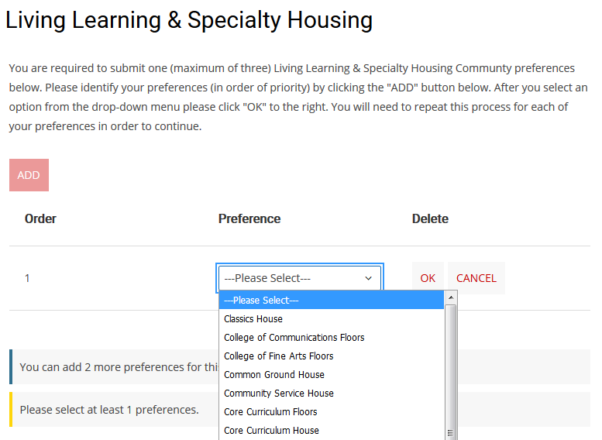Pick Core Curriculum Floors option
The height and width of the screenshot is (440, 602).
[270, 412]
